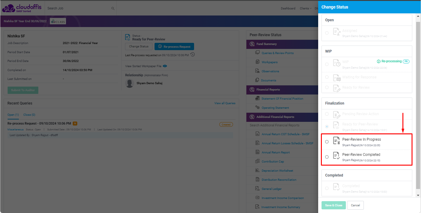This screenshot has height=213, width=421.
Task: Click the Re-processing status indicator
Action: click(x=389, y=61)
